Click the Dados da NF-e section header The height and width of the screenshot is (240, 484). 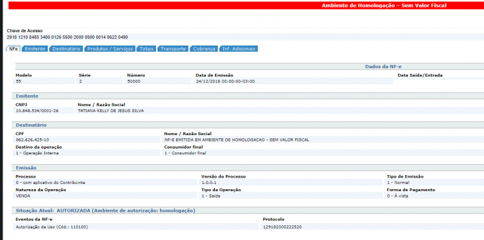coord(383,66)
